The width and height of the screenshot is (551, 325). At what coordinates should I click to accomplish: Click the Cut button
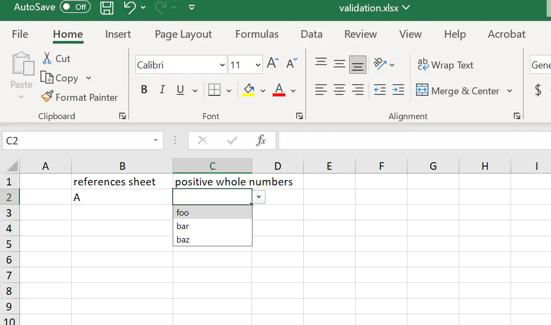[x=56, y=59]
